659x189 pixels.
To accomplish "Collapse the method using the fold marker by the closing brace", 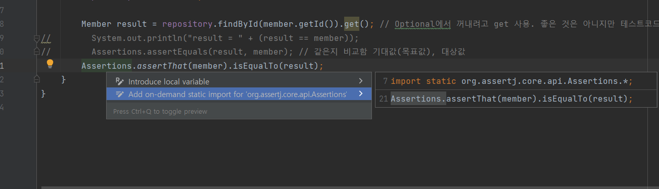I will coord(36,79).
